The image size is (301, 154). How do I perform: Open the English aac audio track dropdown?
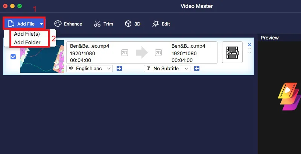coord(90,69)
